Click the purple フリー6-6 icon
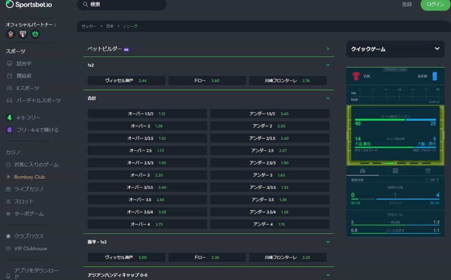Viewport: 451px width, 280px height. click(10, 130)
